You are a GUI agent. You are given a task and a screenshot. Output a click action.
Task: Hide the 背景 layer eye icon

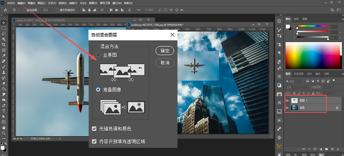[287, 108]
